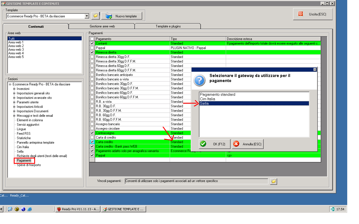Tick the R.B. a vista checkbox
Image resolution: width=359 pixels, height=224 pixels.
coord(92,102)
